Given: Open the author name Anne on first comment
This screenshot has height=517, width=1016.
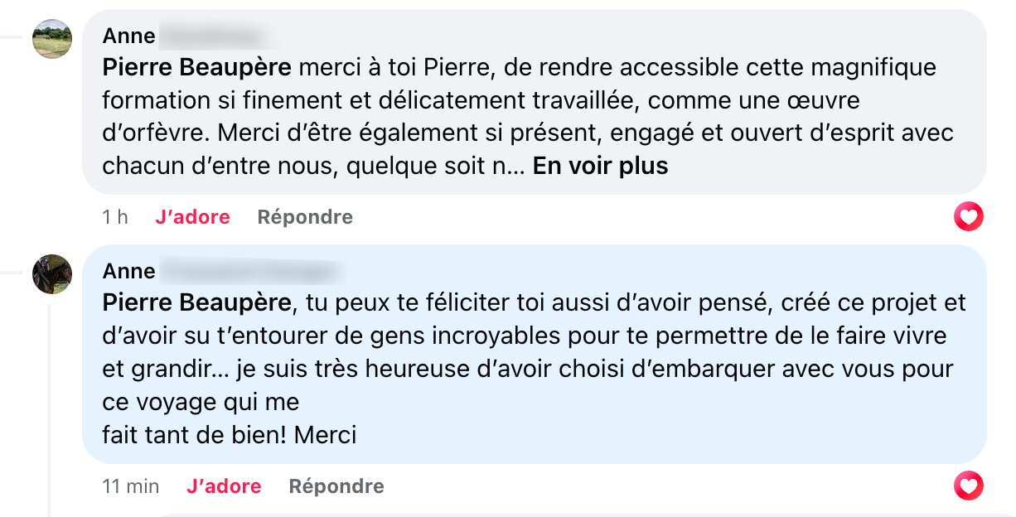Looking at the screenshot, I should point(129,36).
